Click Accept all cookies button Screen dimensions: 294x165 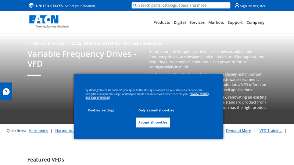point(153,122)
